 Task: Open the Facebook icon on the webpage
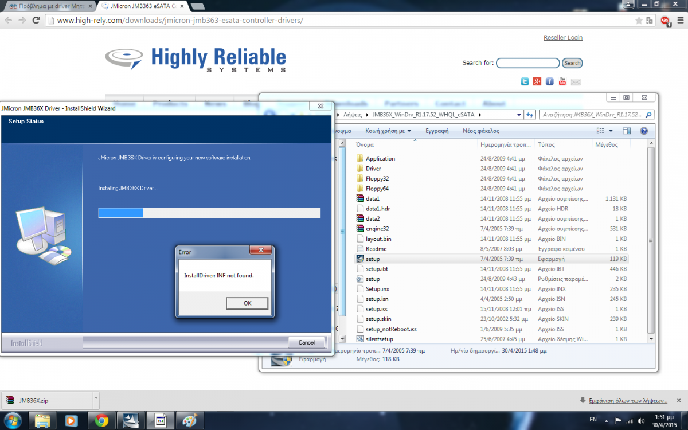550,82
